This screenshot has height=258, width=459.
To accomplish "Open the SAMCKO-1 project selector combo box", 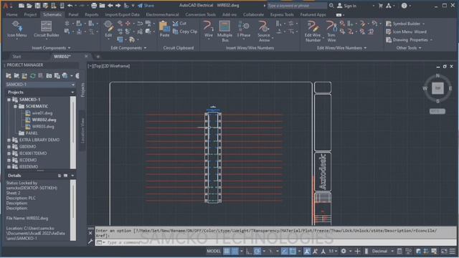I will [40, 85].
